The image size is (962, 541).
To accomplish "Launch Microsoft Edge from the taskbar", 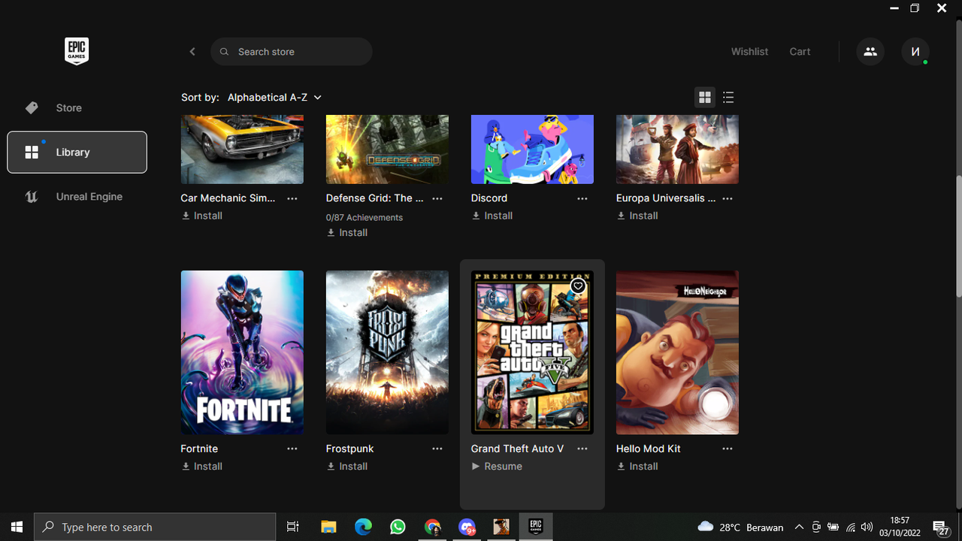I will 363,527.
